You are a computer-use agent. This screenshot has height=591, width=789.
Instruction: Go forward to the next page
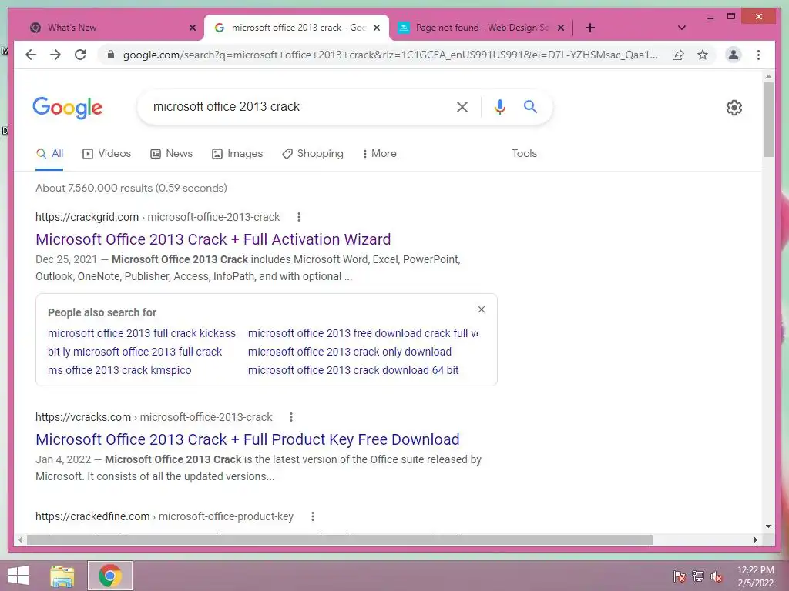point(55,55)
